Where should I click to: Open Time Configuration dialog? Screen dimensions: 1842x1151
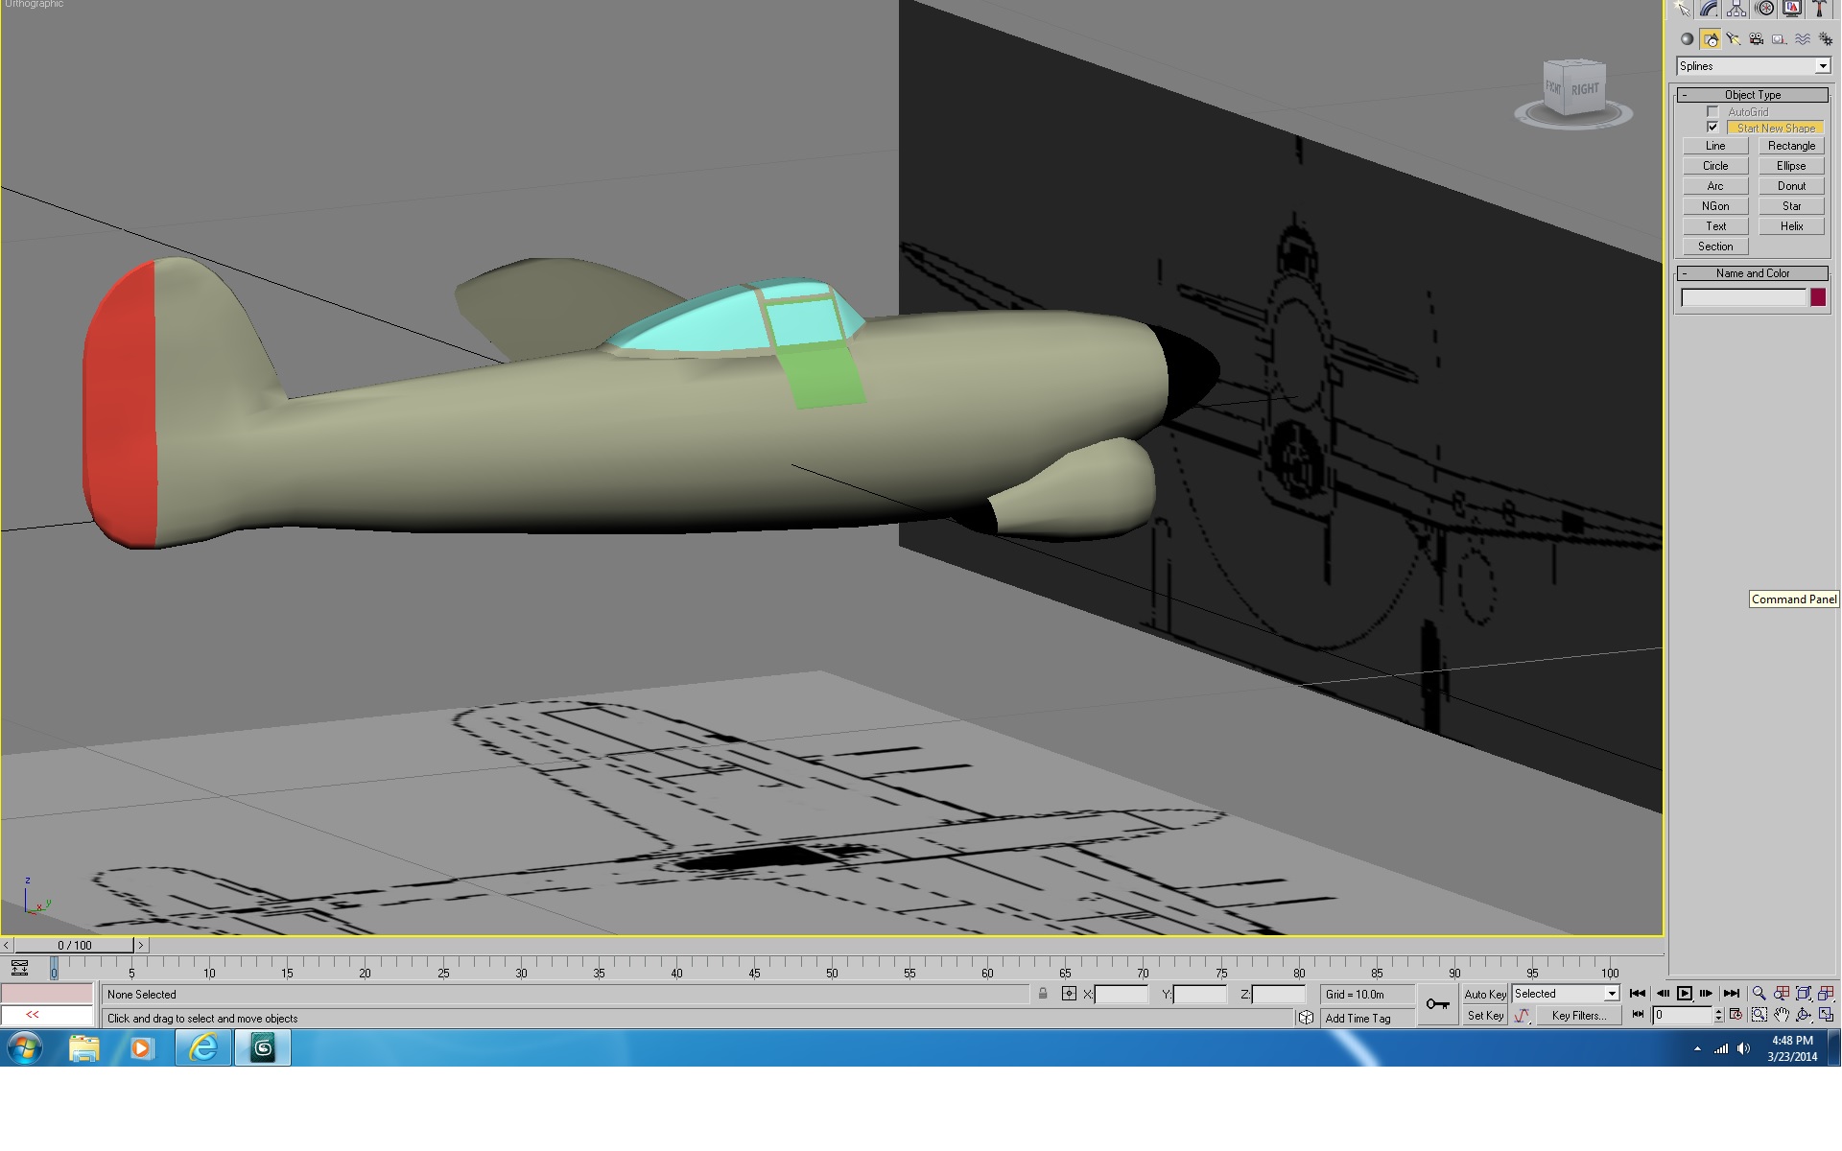(1736, 1015)
